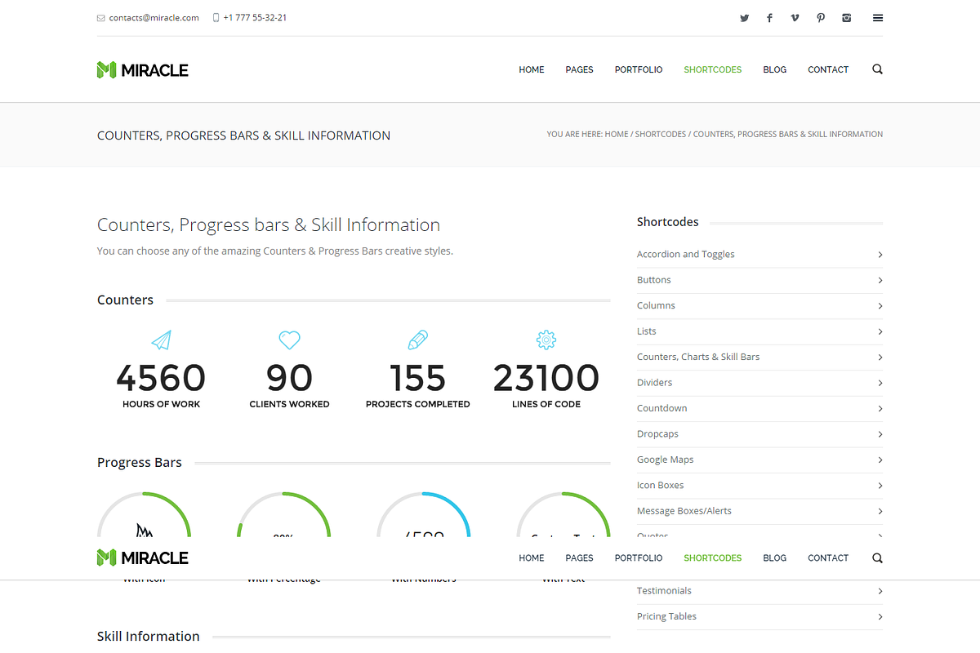Image resolution: width=980 pixels, height=653 pixels.
Task: Open the hamburger menu beside Instagram icon
Action: tap(878, 18)
